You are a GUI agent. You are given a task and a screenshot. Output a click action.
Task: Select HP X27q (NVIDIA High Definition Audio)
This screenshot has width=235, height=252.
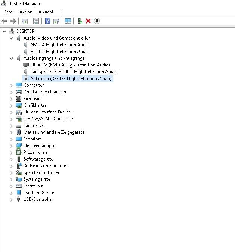(x=70, y=65)
